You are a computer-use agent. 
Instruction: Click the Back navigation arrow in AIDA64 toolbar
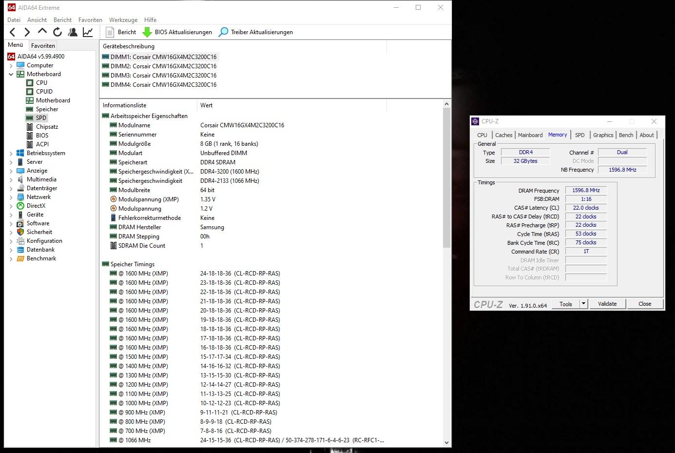click(13, 32)
